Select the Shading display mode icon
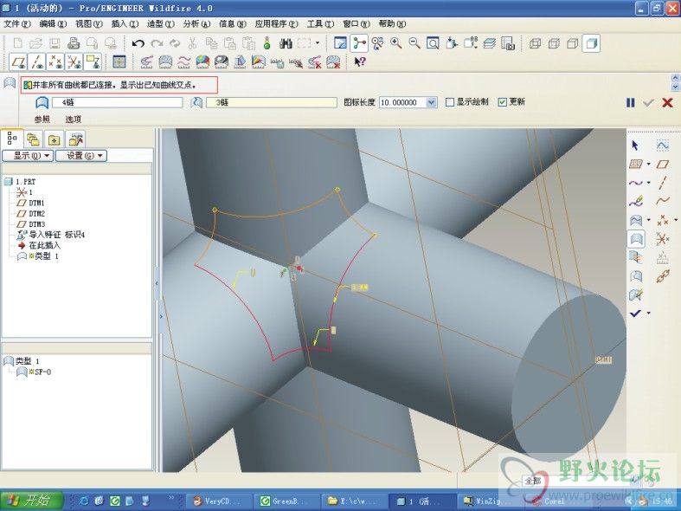This screenshot has width=681, height=511. [x=591, y=43]
